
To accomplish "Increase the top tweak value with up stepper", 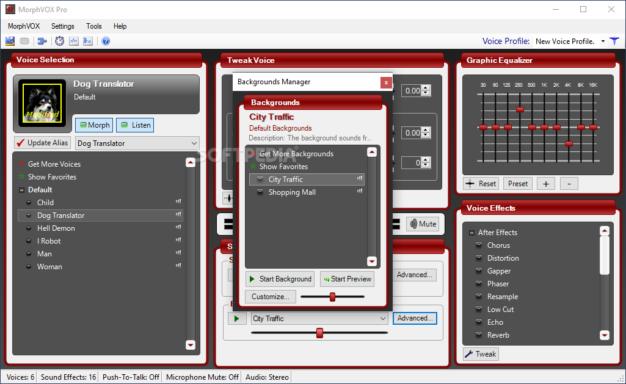I will [x=426, y=88].
